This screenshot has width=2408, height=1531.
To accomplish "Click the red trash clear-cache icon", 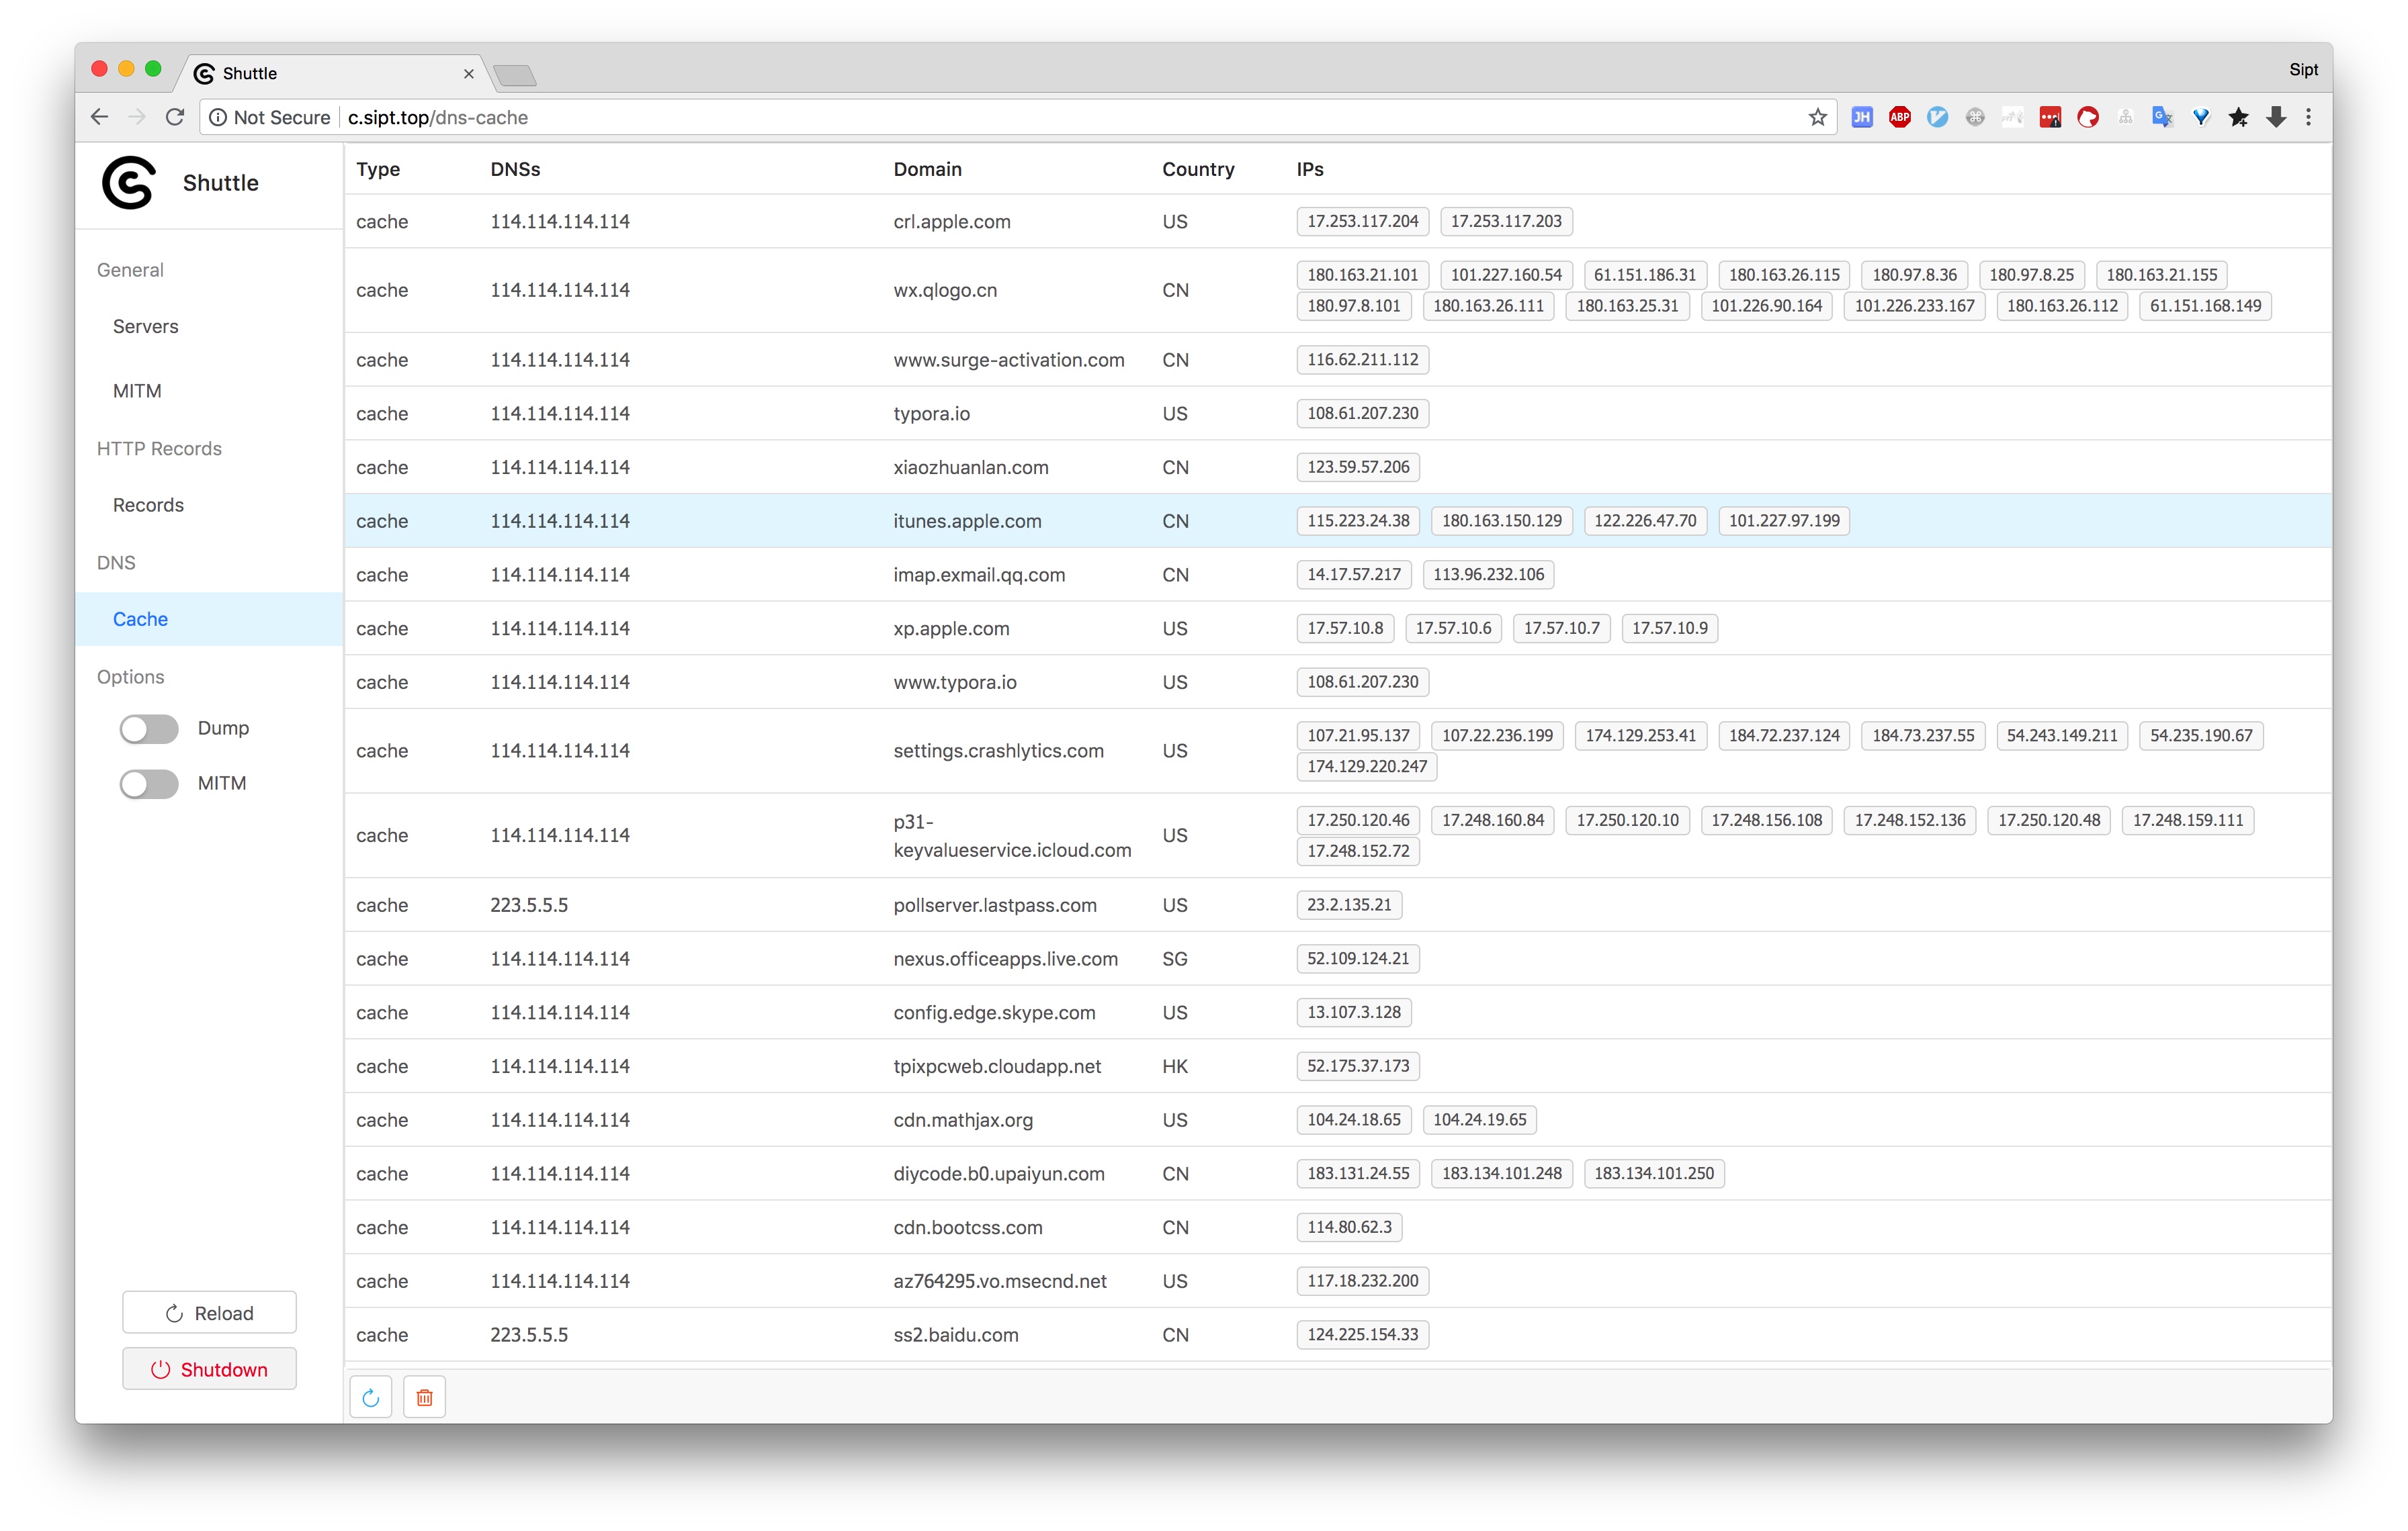I will (x=424, y=1397).
